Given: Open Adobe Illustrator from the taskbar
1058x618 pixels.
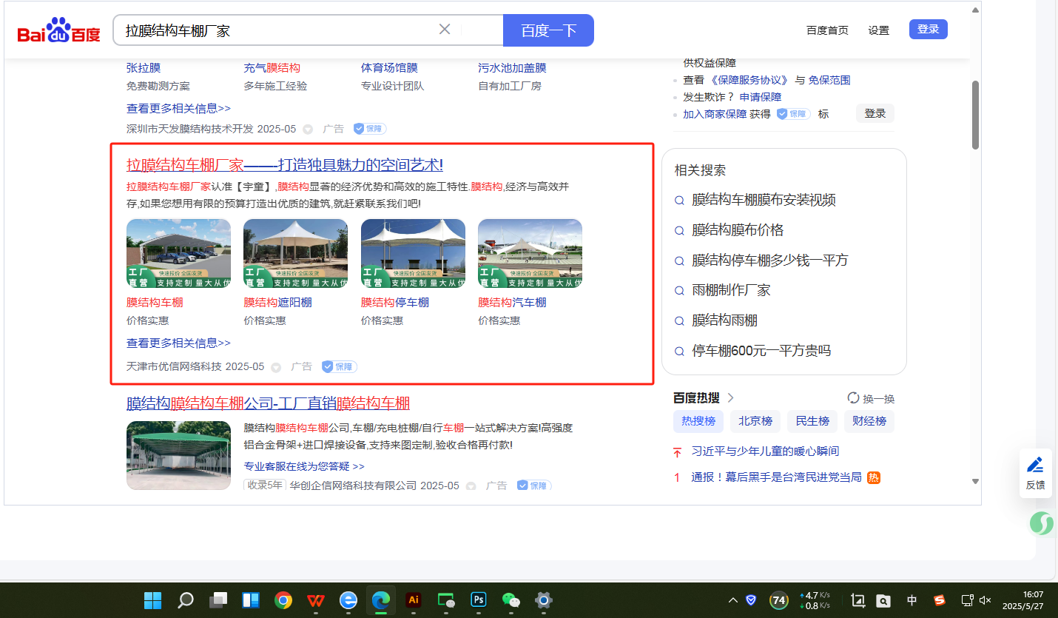Looking at the screenshot, I should [x=414, y=599].
